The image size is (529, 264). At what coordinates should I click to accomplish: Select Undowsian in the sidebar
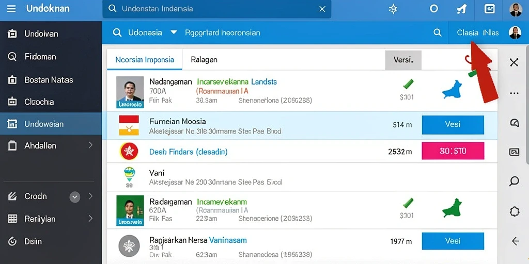pos(51,124)
